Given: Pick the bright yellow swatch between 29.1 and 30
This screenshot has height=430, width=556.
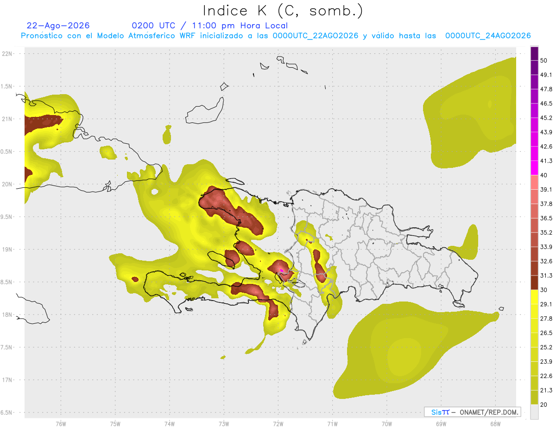Looking at the screenshot, I should click(x=534, y=297).
